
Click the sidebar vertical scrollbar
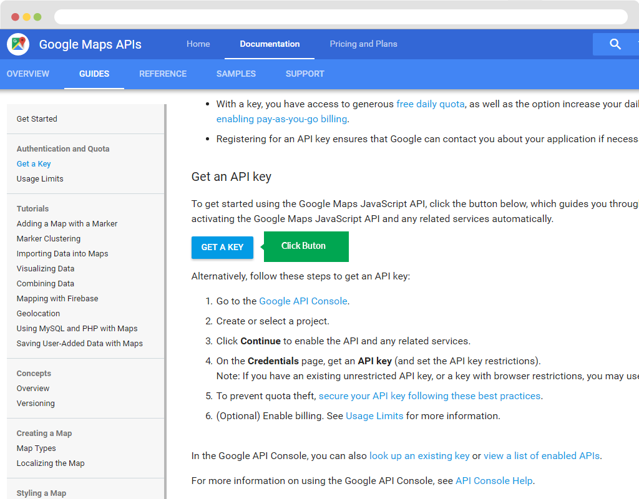pos(165,301)
